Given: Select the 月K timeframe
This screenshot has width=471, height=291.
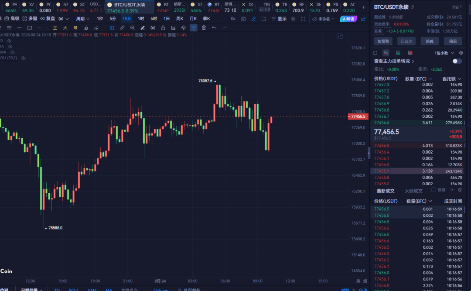Looking at the screenshot, I should click(x=193, y=19).
